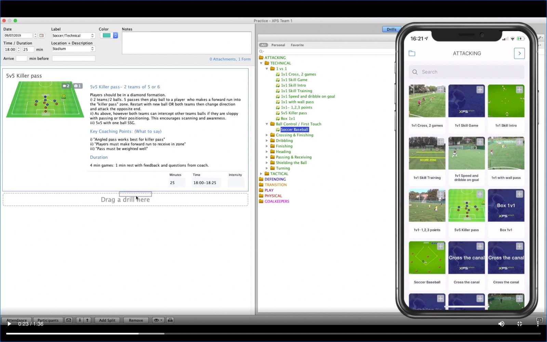This screenshot has height=342, width=547.
Task: Click the Participants button
Action: [x=48, y=320]
